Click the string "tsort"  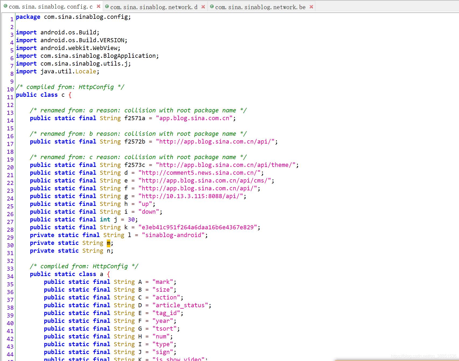165,329
